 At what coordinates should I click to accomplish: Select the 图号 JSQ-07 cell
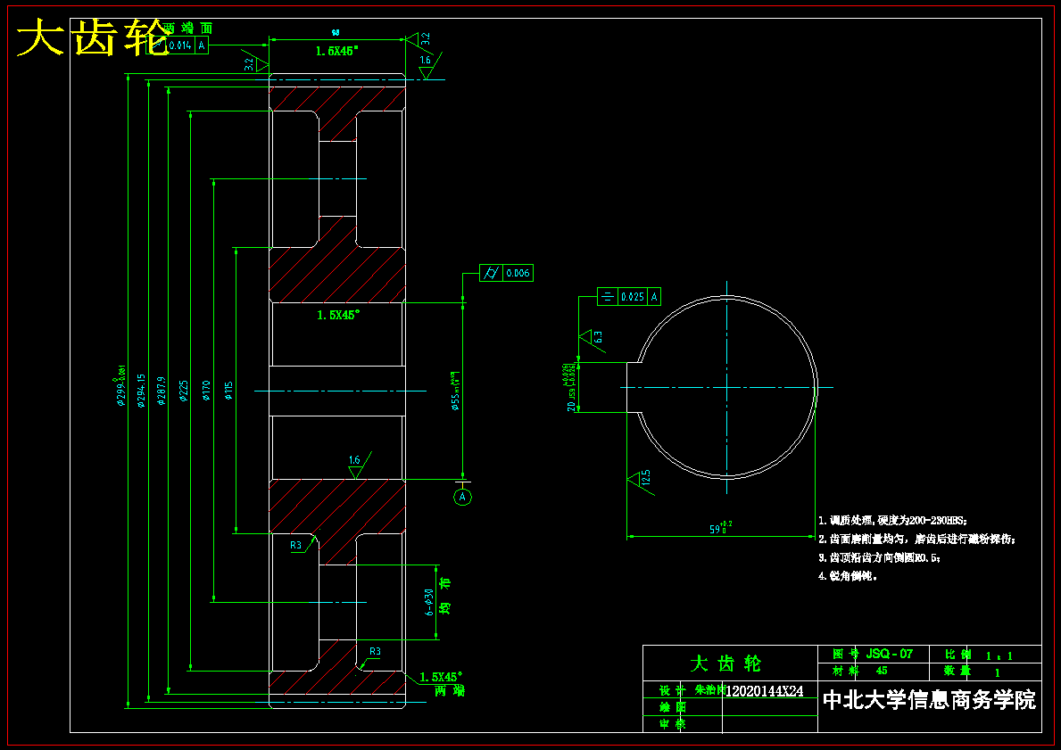[x=872, y=654]
